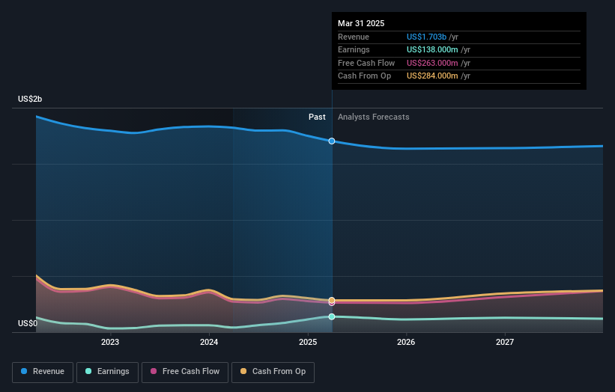Click the Revenue row label in tooltip
Viewport: 615px width, 392px height.
354,37
